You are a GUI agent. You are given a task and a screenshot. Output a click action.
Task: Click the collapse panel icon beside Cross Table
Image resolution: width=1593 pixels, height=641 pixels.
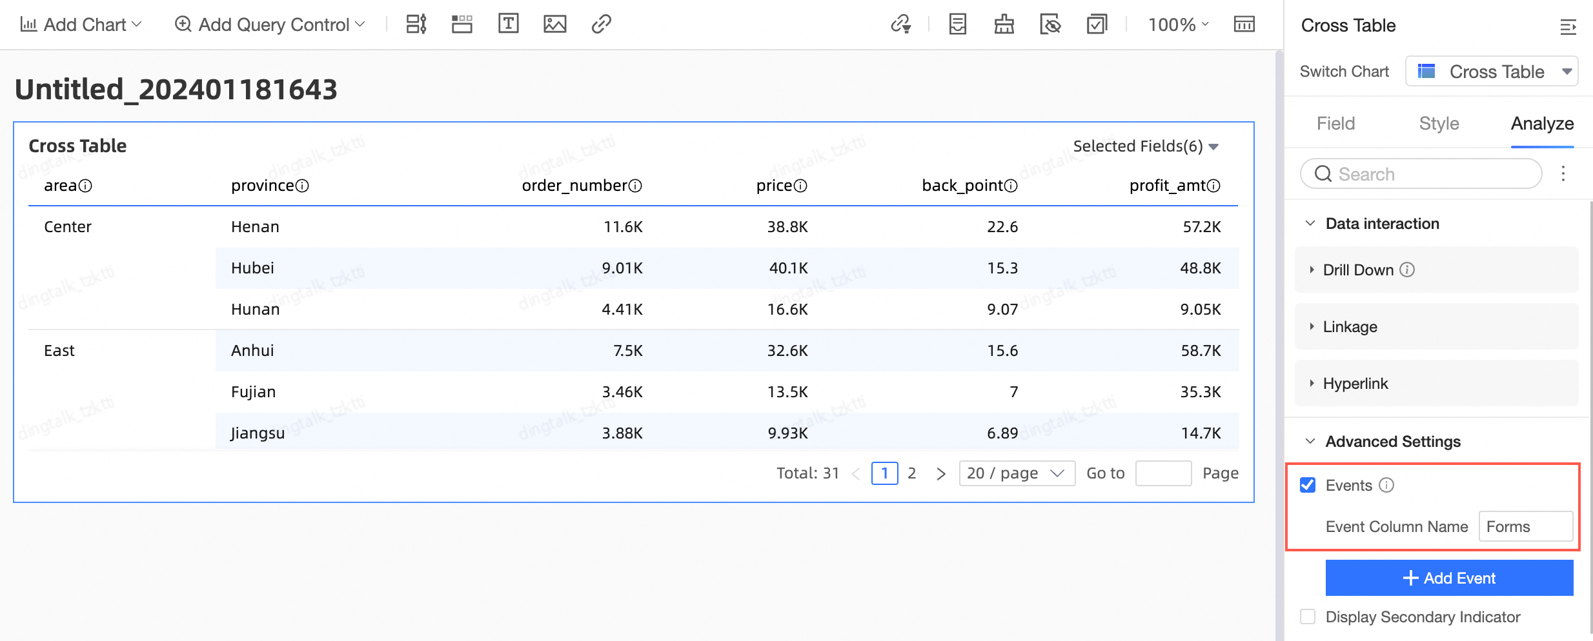tap(1567, 26)
